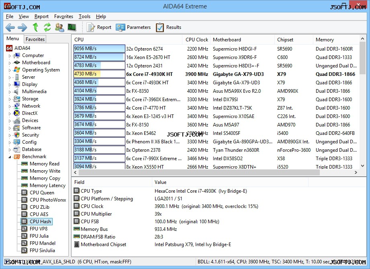370x269 pixels.
Task: Sort results by Motherboard column header
Action: click(242, 40)
